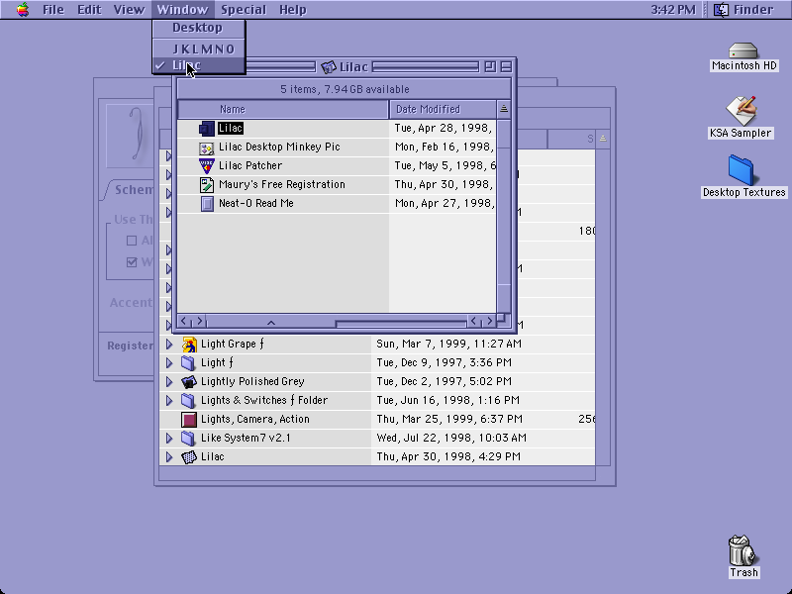Select the Lilac folder icon in back list
This screenshot has height=594, width=792.
(189, 457)
